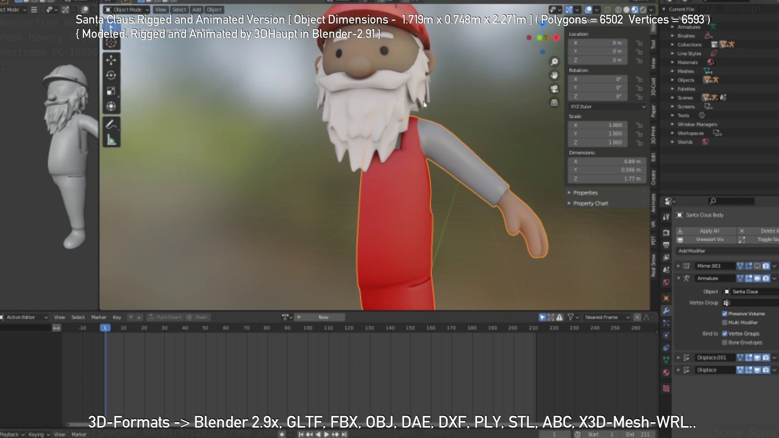
Task: Toggle lock for Location X field
Action: click(639, 43)
